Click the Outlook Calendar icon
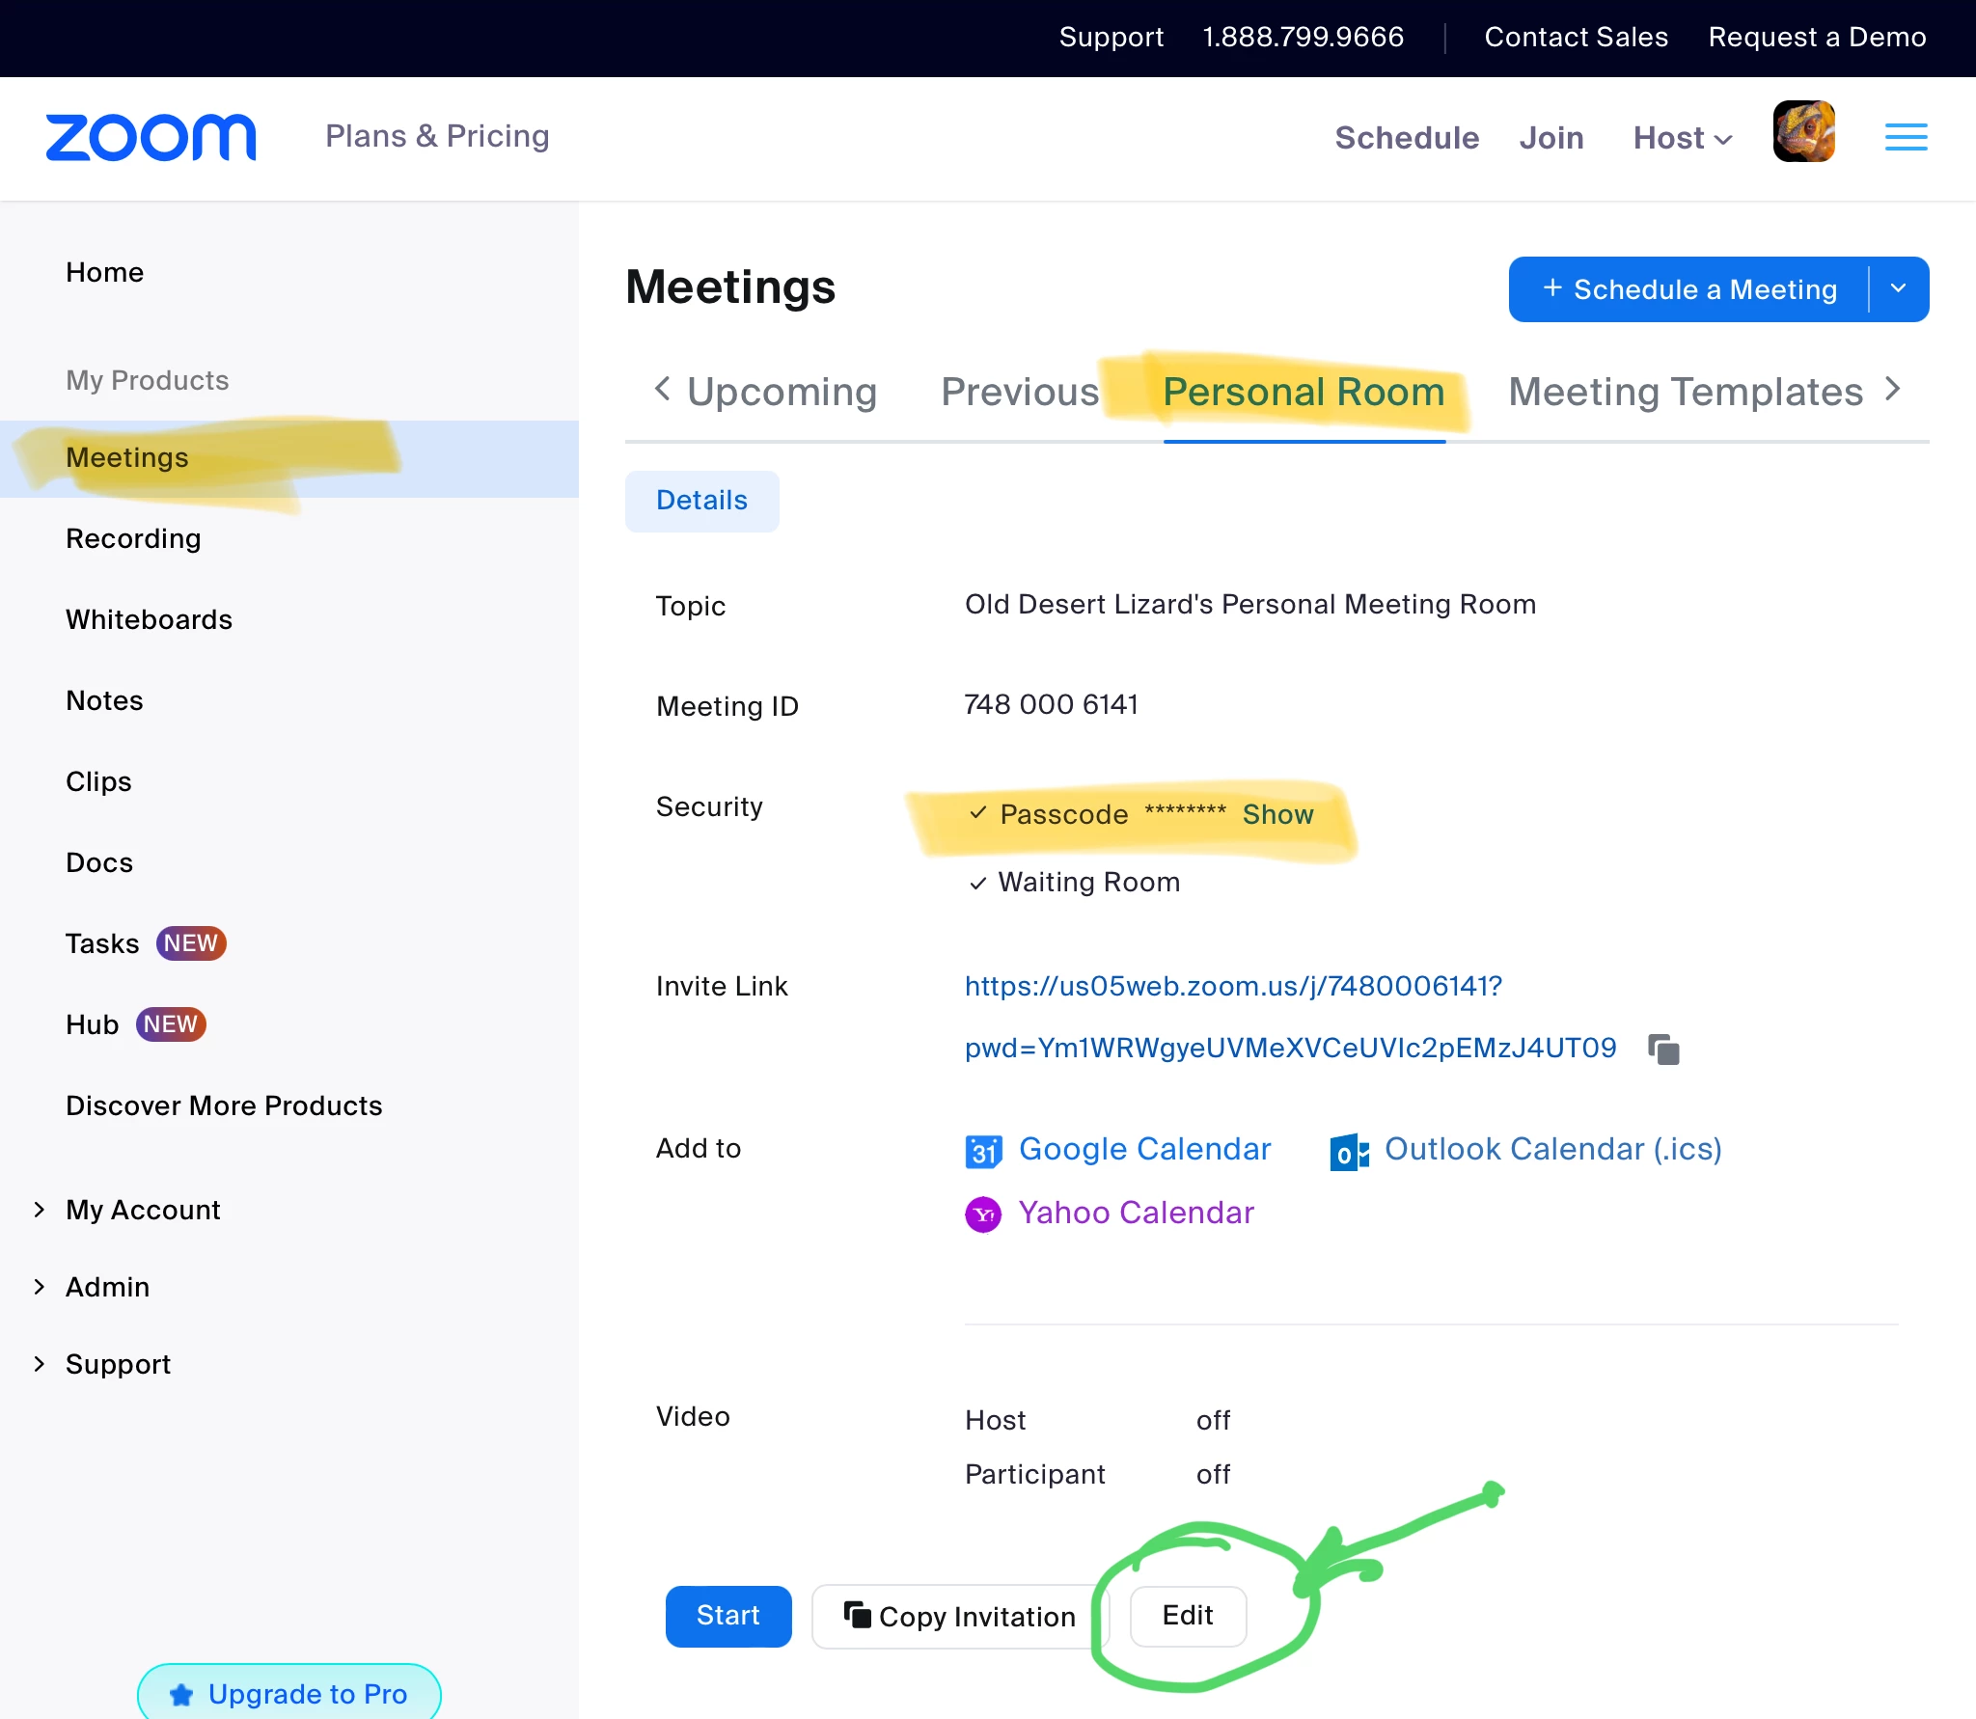The image size is (1976, 1719). tap(1349, 1151)
